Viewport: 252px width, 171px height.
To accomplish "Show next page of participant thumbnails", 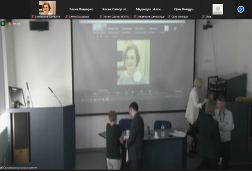I will point(240,9).
